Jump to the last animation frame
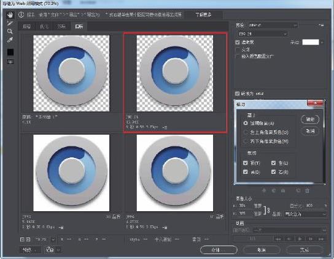 [x=321, y=239]
